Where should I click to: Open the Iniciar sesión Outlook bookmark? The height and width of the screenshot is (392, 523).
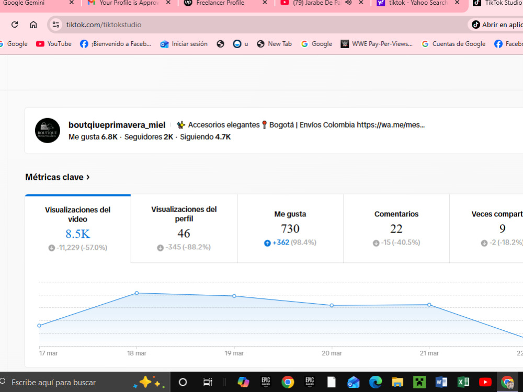click(184, 44)
